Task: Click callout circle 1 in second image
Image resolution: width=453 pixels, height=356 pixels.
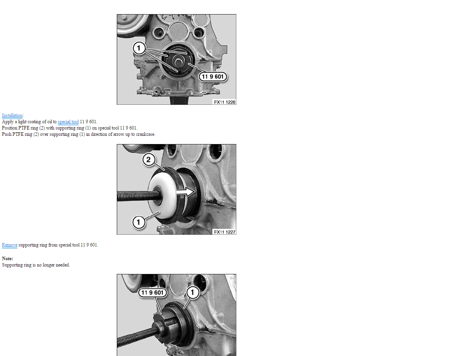Action: click(139, 222)
